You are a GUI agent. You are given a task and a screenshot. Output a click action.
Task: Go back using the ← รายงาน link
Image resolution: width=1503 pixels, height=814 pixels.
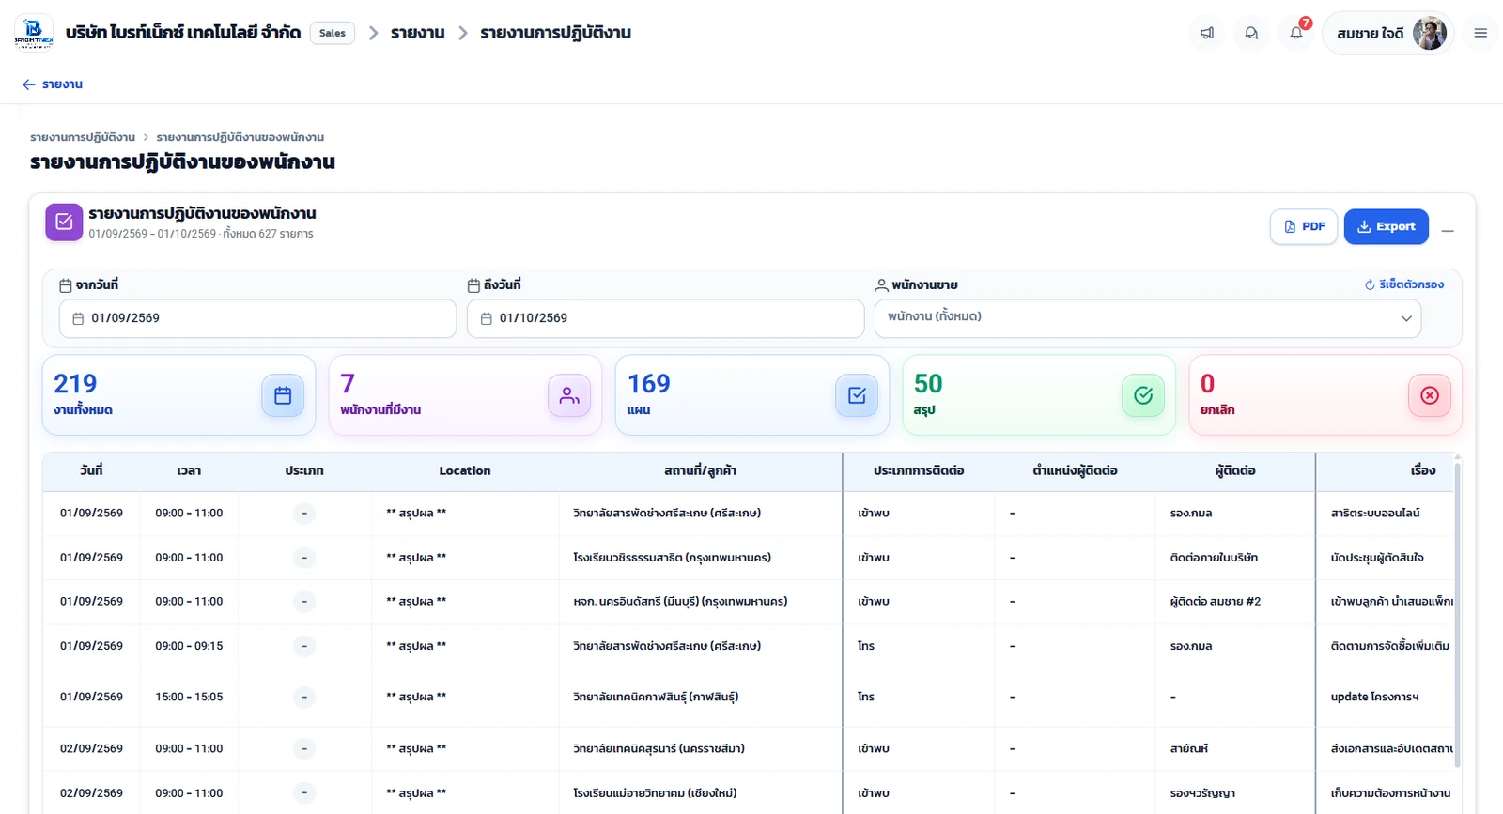(x=53, y=84)
